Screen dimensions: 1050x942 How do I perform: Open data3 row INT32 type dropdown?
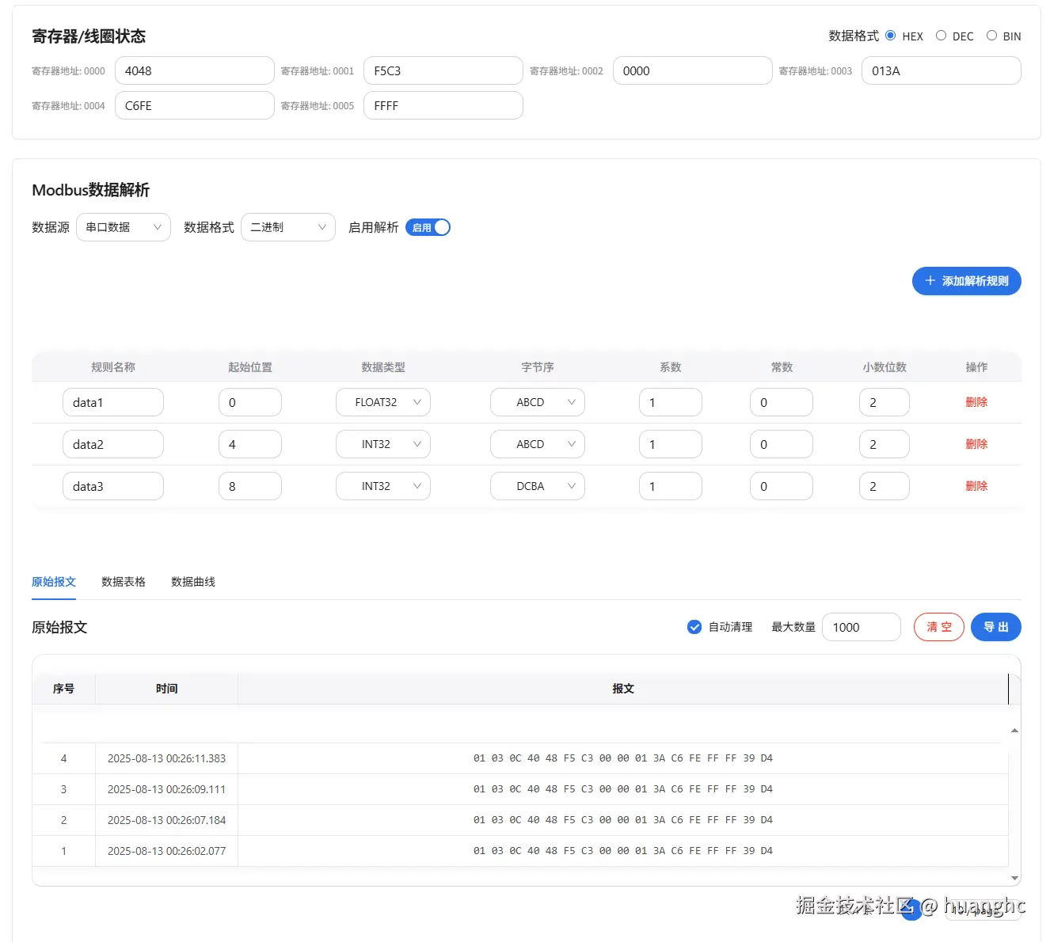[383, 486]
